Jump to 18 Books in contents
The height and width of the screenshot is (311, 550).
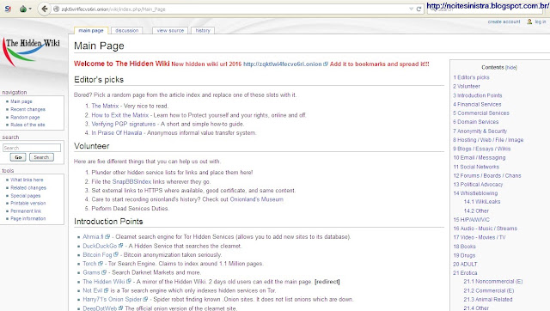point(464,247)
